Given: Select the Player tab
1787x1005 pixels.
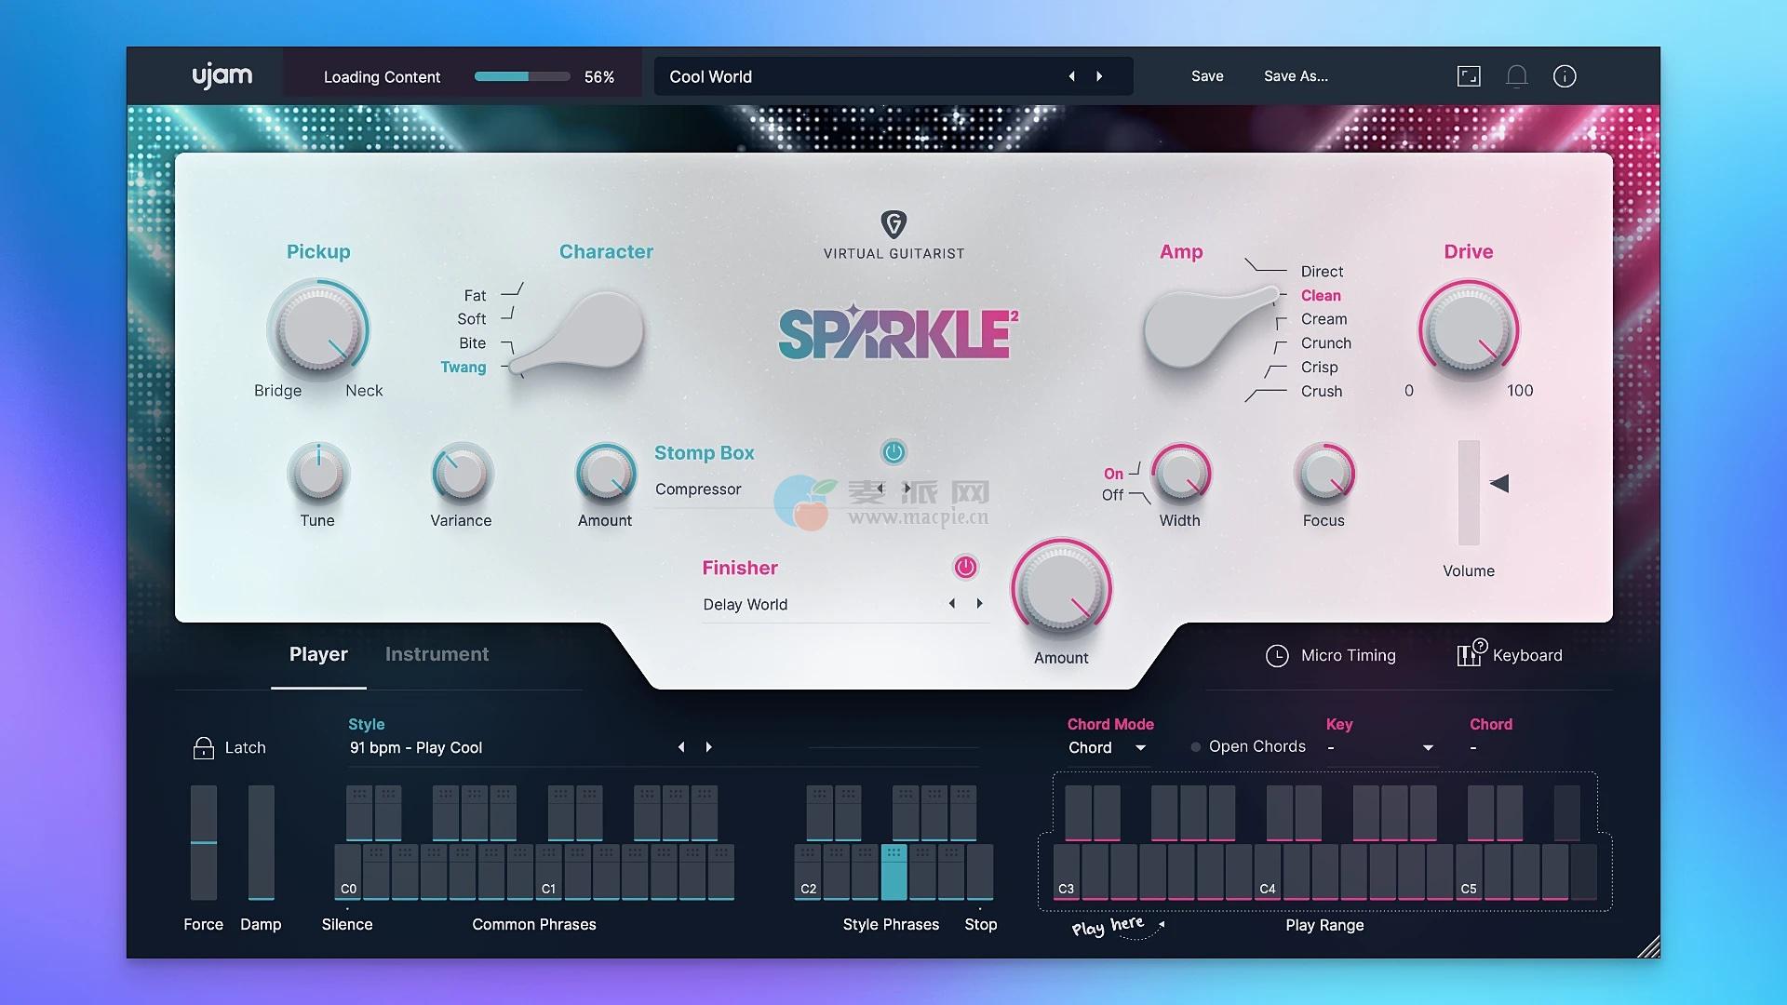Looking at the screenshot, I should click(318, 654).
